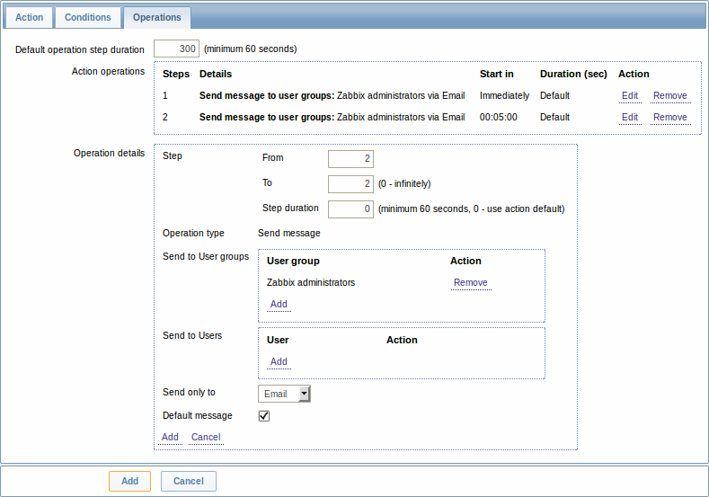709x497 pixels.
Task: Add a user group to Send to User groups
Action: click(279, 305)
